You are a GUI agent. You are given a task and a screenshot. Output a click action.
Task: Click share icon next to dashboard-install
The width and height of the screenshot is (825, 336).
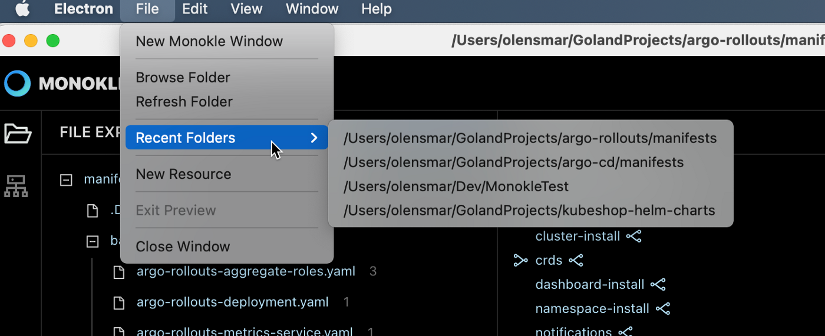658,285
